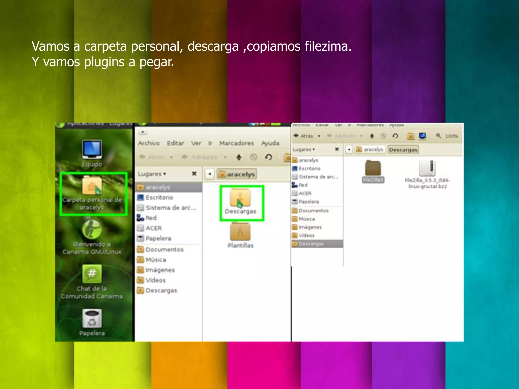Screen dimensions: 519x389
Task: Click up-arrow parent folder icon in Descargas window
Action: coord(372,136)
